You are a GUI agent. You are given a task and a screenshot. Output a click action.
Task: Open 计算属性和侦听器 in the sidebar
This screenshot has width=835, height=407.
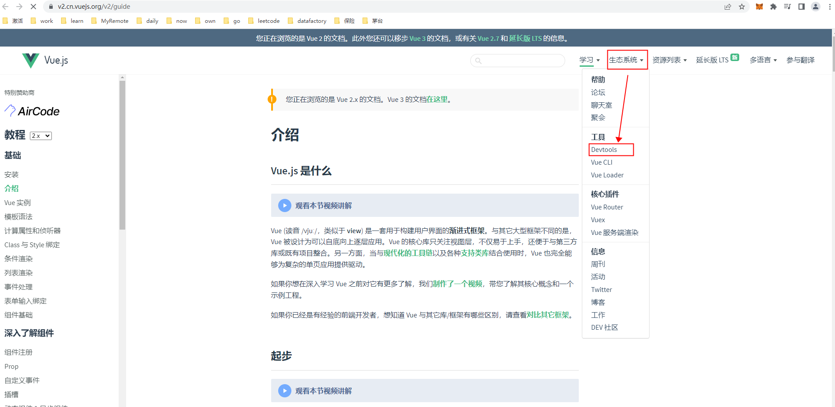click(x=33, y=231)
